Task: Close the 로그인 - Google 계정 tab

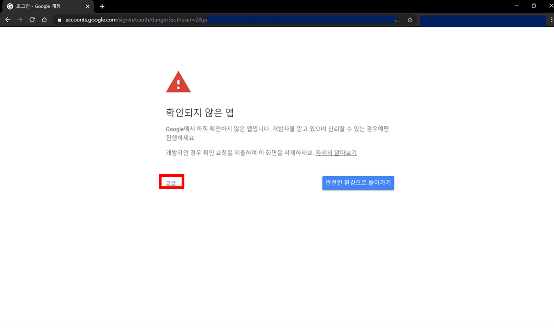Action: (x=88, y=6)
